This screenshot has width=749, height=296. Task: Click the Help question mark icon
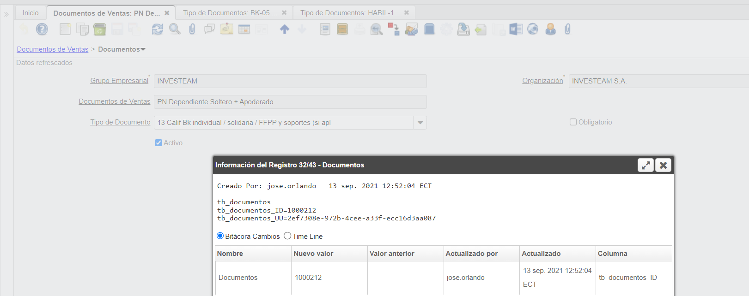coord(42,30)
